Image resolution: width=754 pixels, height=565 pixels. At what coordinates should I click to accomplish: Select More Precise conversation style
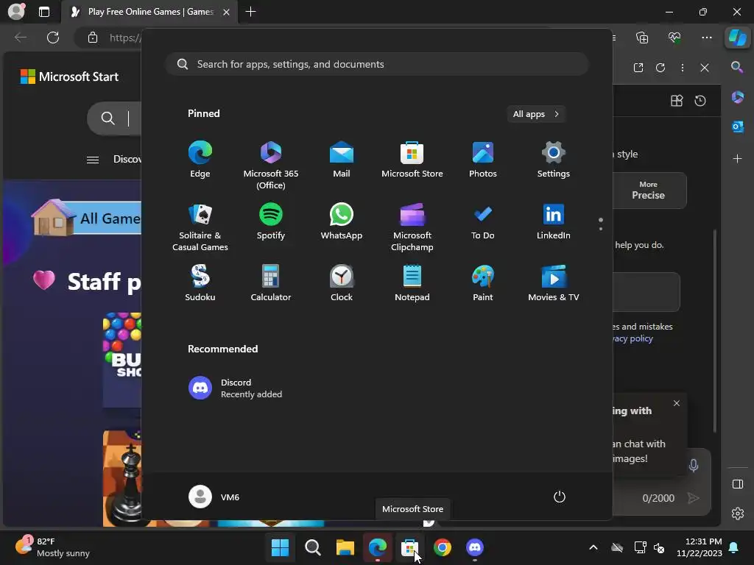(648, 191)
